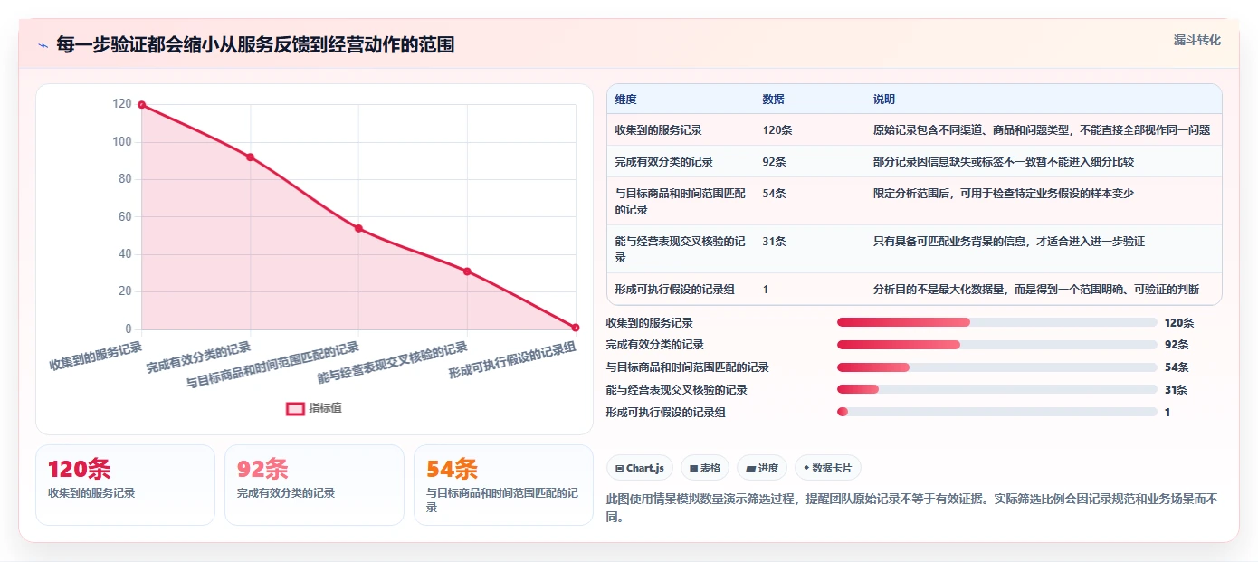
Task: Click the 能与经营表现交叉核验的记录 progress bar
Action: coord(997,389)
